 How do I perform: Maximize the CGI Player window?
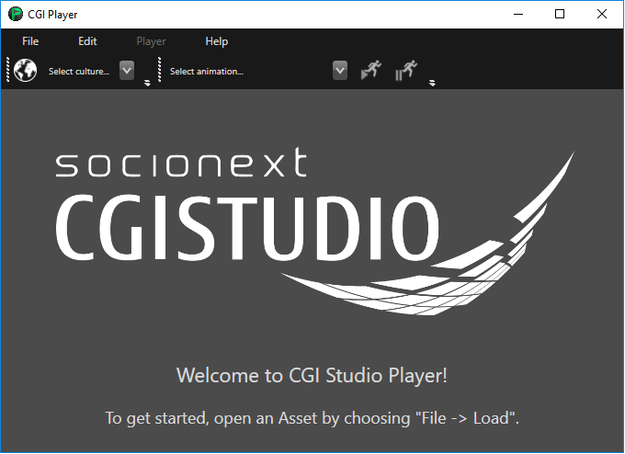pos(560,15)
